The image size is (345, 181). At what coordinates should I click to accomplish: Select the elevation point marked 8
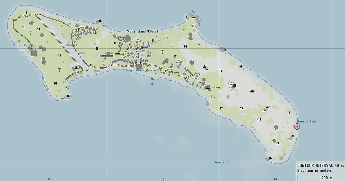click(x=290, y=113)
